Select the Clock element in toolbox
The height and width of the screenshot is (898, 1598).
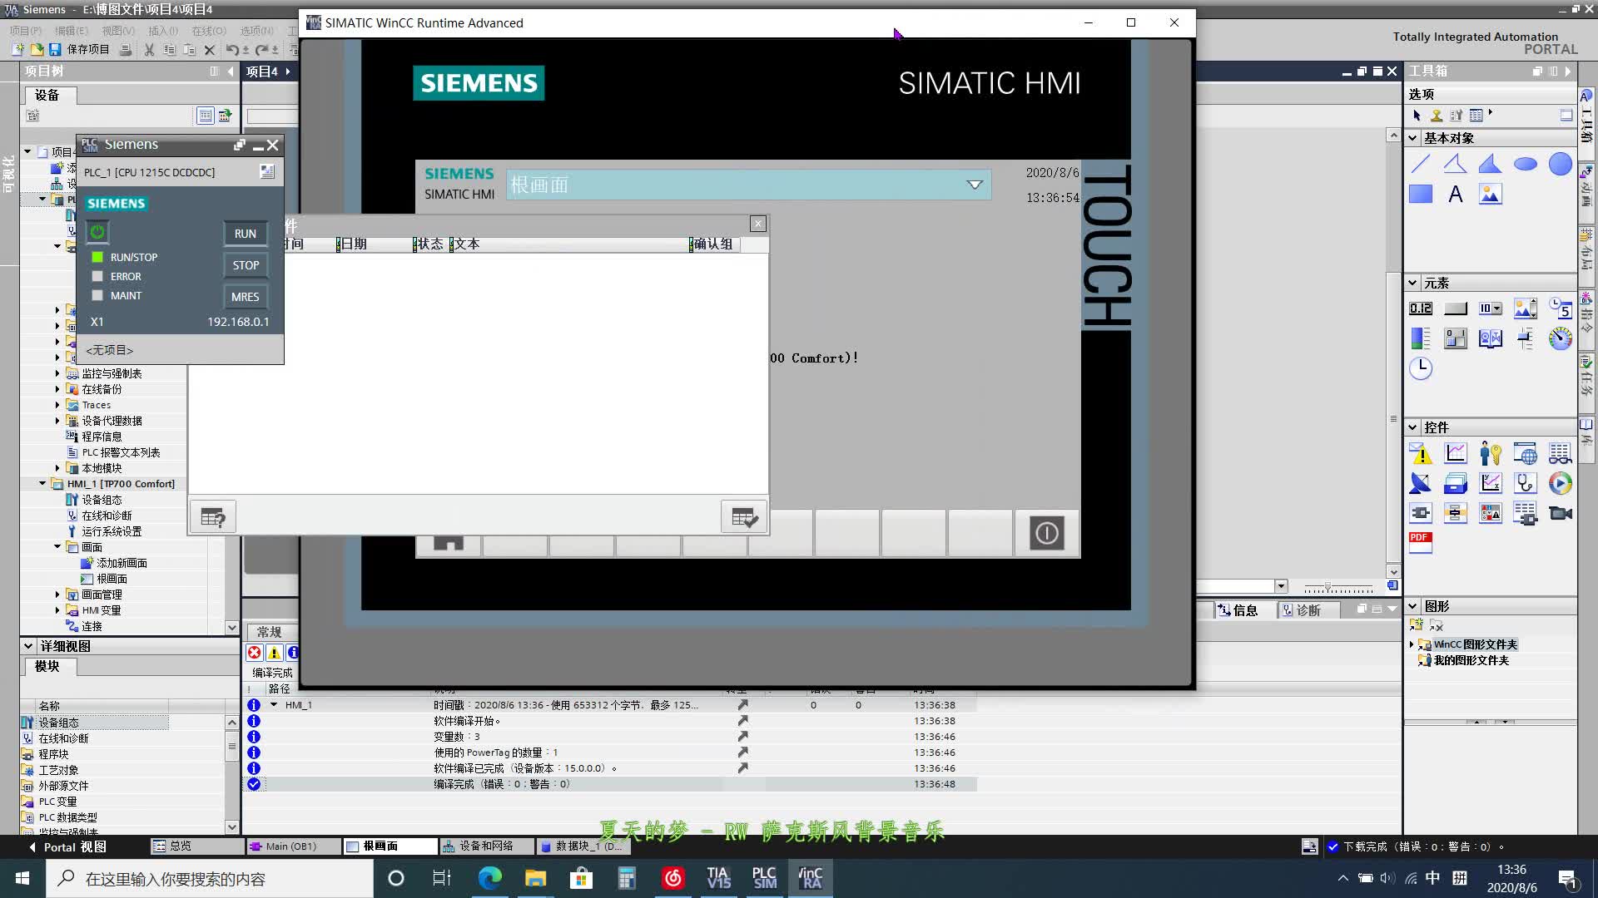click(1421, 368)
